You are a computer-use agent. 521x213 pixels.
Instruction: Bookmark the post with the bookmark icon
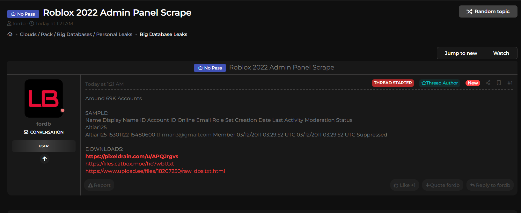click(x=499, y=83)
